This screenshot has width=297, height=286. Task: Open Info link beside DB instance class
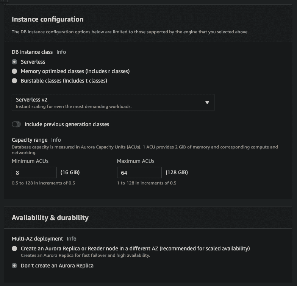[61, 52]
